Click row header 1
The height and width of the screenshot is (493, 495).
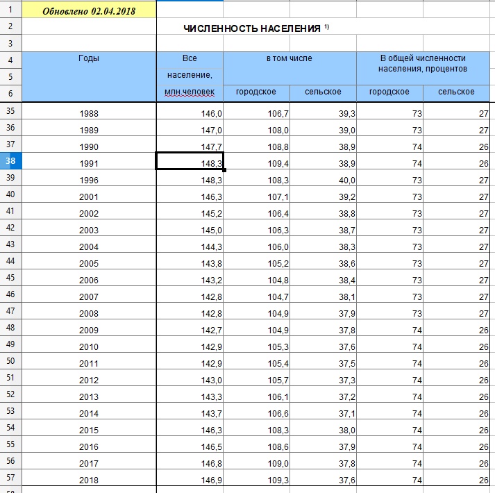pos(10,9)
